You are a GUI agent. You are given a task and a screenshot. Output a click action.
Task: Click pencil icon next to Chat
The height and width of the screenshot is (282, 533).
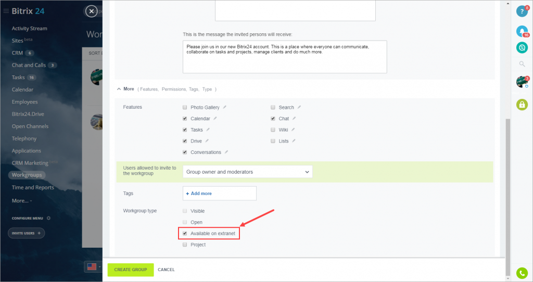294,118
